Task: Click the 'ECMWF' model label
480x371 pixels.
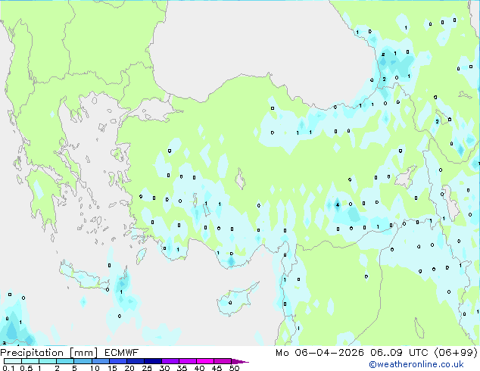Action: point(122,353)
